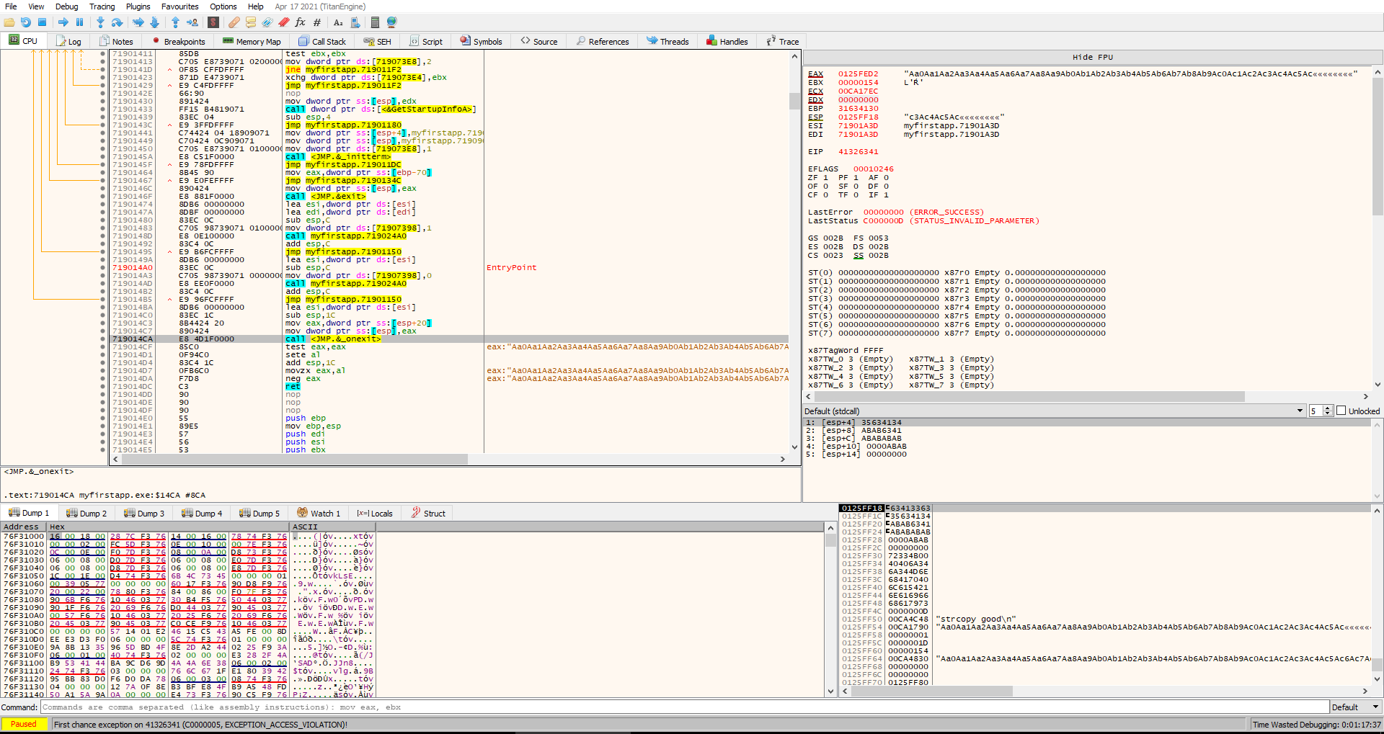Click the Hide FPU button
The width and height of the screenshot is (1384, 734).
tap(1092, 57)
